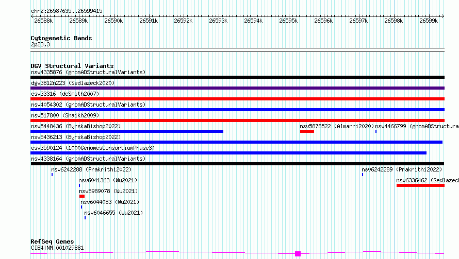Click the esv33316 (deSmith2007) label
This screenshot has width=459, height=259.
tap(65, 94)
